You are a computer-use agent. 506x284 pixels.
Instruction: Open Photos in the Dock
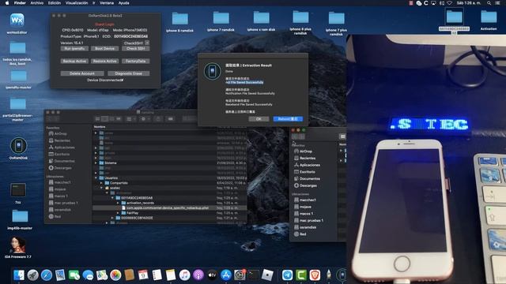point(115,275)
